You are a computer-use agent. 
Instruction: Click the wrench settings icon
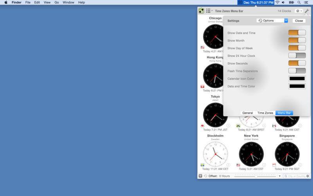307,11
